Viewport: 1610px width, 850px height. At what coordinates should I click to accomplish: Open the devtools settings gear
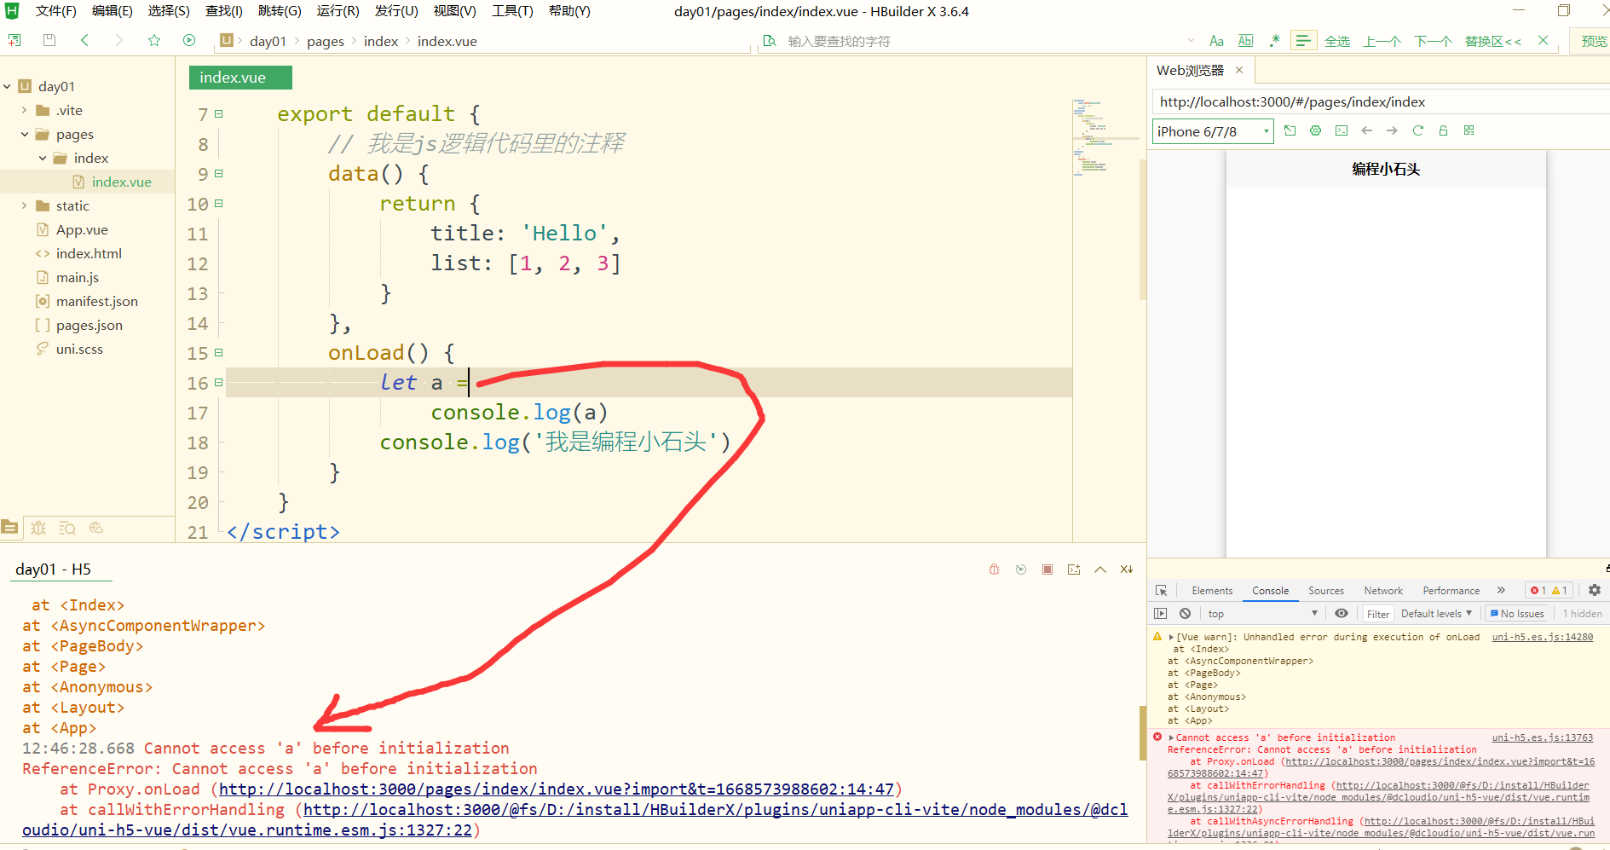1595,590
